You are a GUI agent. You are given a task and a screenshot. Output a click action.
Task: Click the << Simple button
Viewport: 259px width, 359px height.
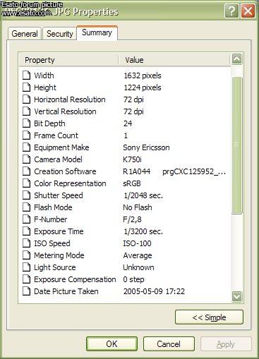click(x=209, y=317)
